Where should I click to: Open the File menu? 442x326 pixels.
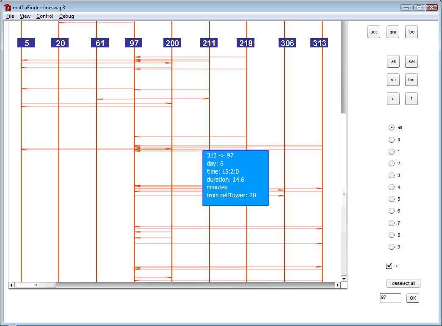[x=10, y=16]
